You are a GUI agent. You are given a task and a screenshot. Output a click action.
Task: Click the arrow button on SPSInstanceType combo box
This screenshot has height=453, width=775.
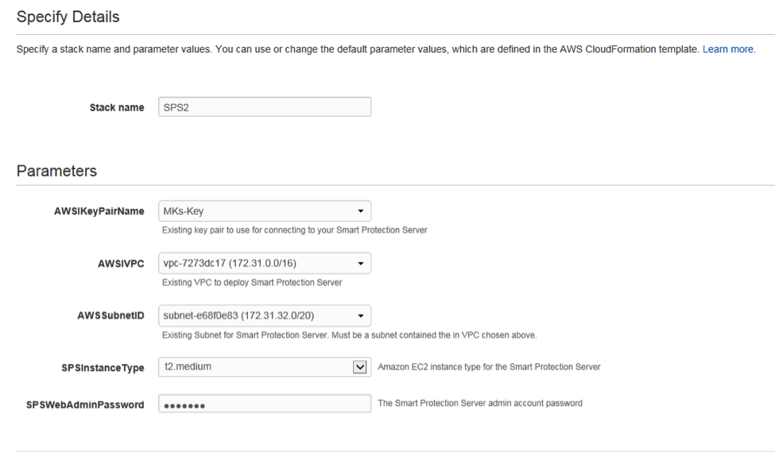361,367
